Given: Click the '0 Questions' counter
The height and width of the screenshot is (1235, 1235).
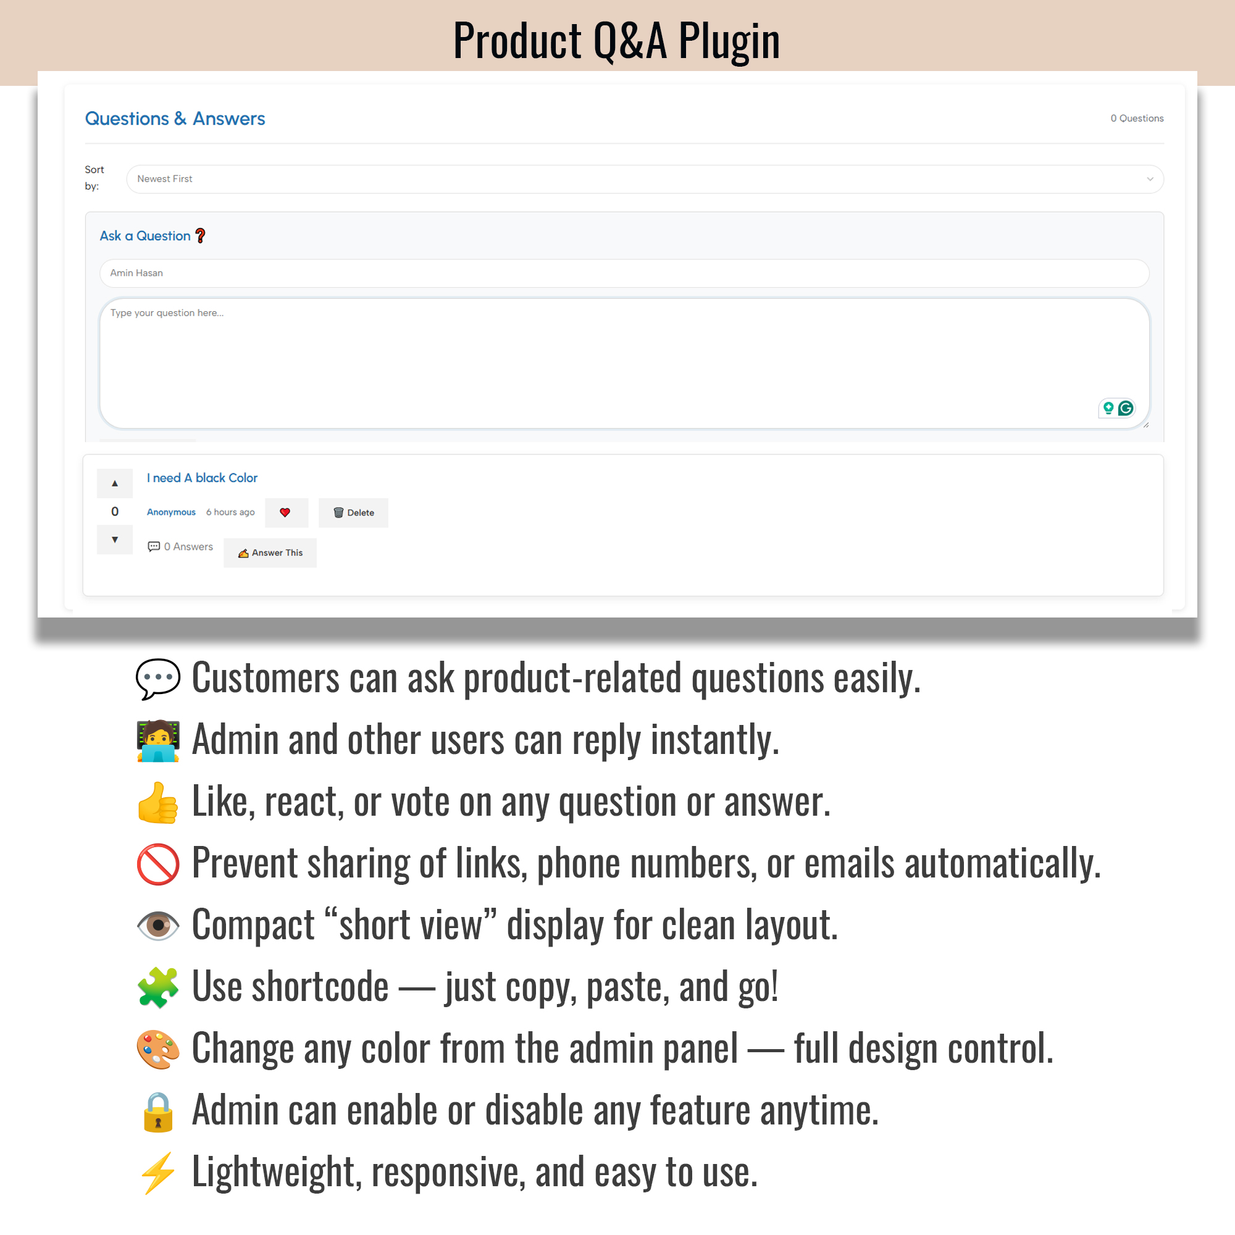Looking at the screenshot, I should click(1137, 119).
